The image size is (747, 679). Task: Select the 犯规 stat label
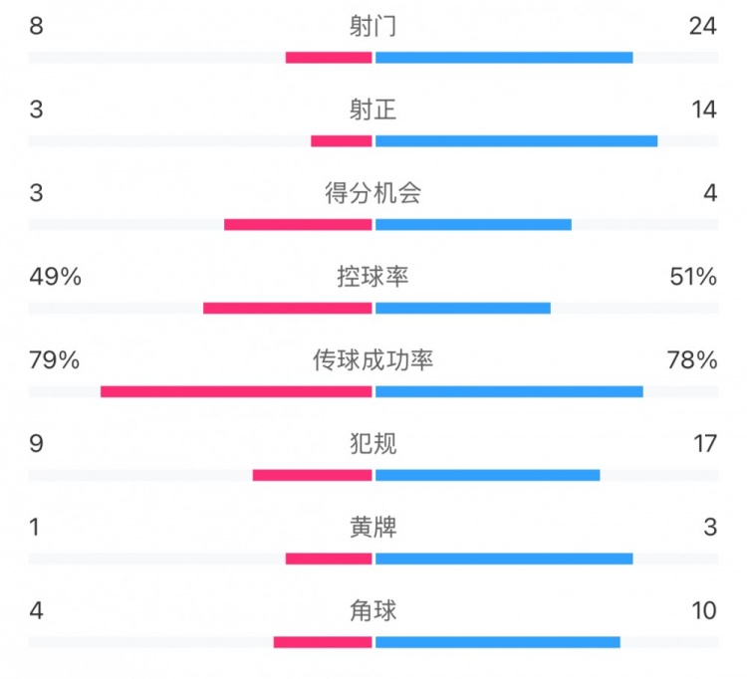pyautogui.click(x=373, y=444)
